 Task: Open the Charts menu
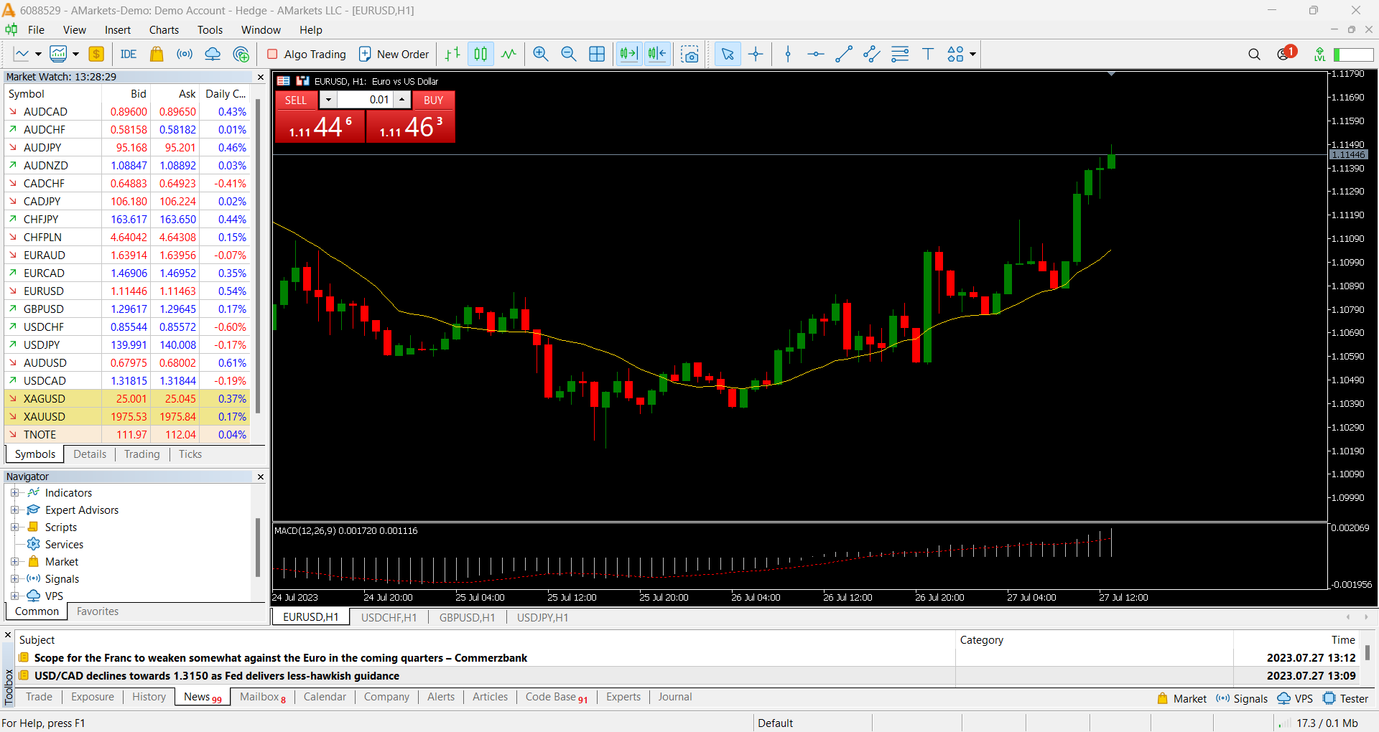point(164,30)
